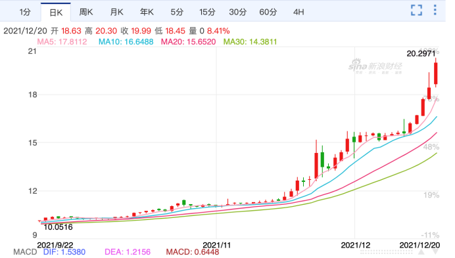
Task: Switch to the 1分 chart tab
Action: pyautogui.click(x=25, y=12)
